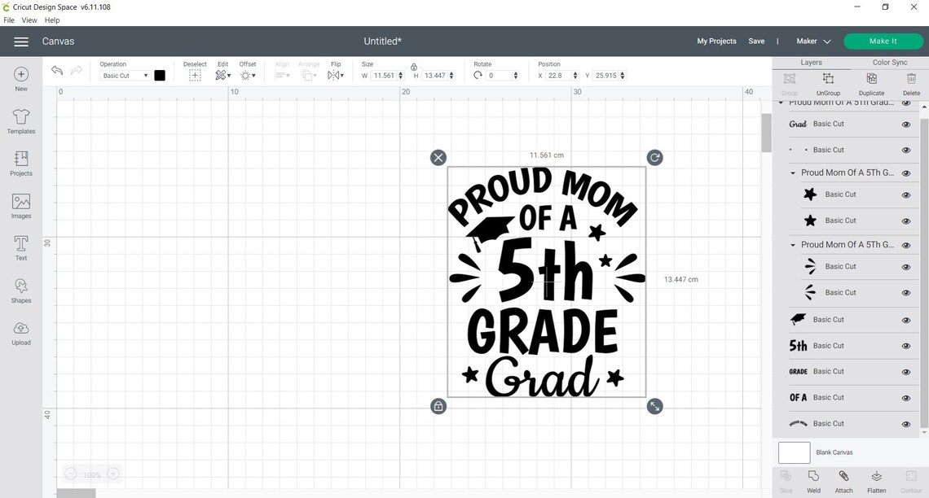929x498 pixels.
Task: Duplicate the selection using the Duplicate icon
Action: pos(870,81)
